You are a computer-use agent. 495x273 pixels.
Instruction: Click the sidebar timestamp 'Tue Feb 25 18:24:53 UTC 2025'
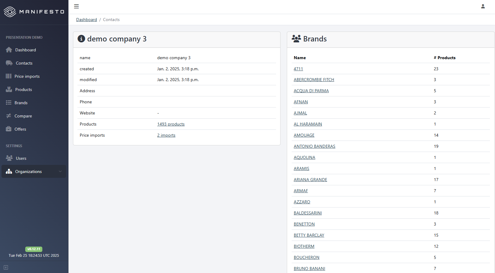pos(34,256)
